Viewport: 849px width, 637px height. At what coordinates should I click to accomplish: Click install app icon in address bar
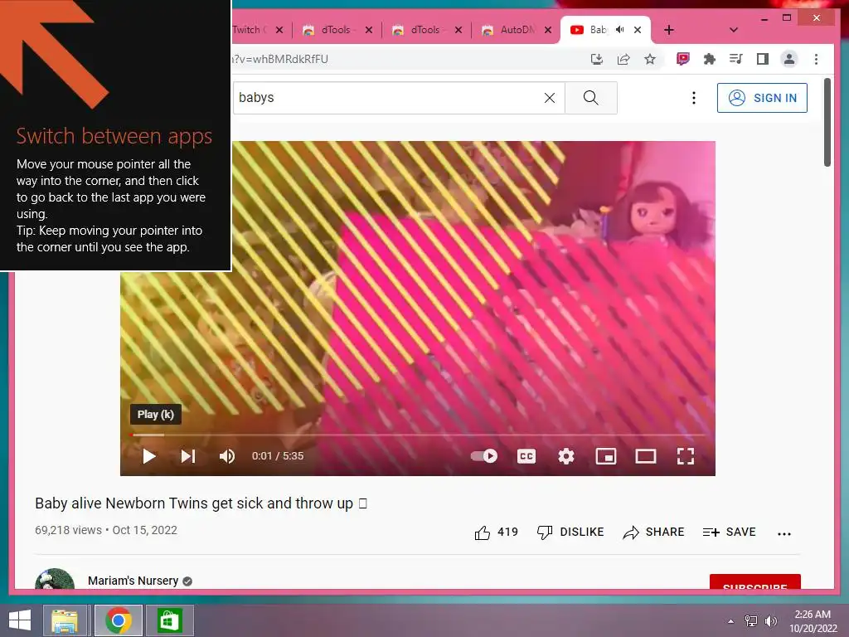pyautogui.click(x=597, y=59)
